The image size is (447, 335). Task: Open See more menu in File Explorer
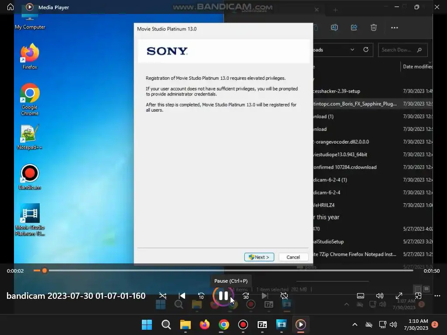point(394,27)
